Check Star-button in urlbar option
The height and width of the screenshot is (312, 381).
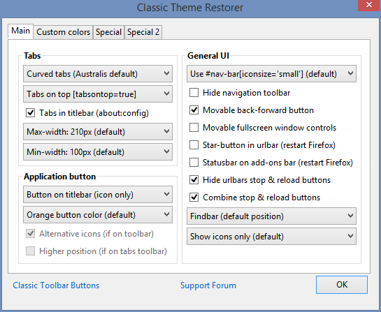194,145
